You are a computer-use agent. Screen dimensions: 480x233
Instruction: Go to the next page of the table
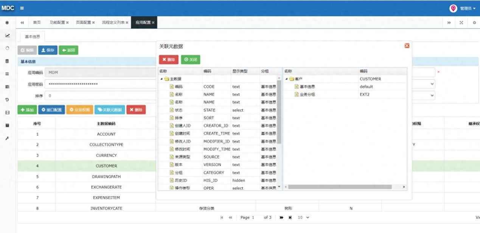[x=281, y=217]
